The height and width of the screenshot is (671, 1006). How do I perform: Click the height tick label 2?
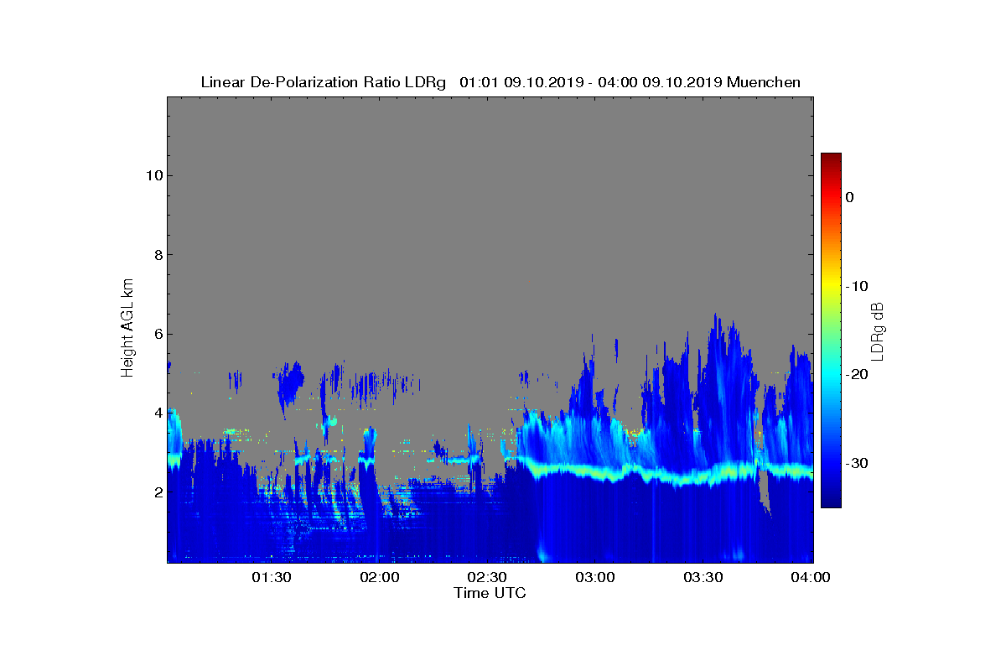coord(157,492)
